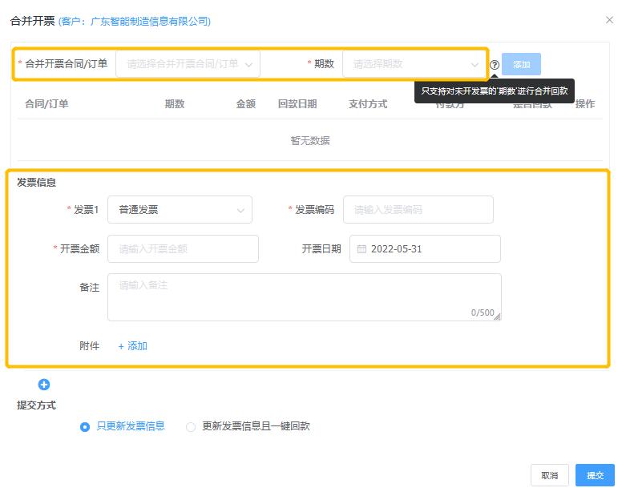Click the 取消 button
Image resolution: width=626 pixels, height=500 pixels.
click(x=549, y=475)
